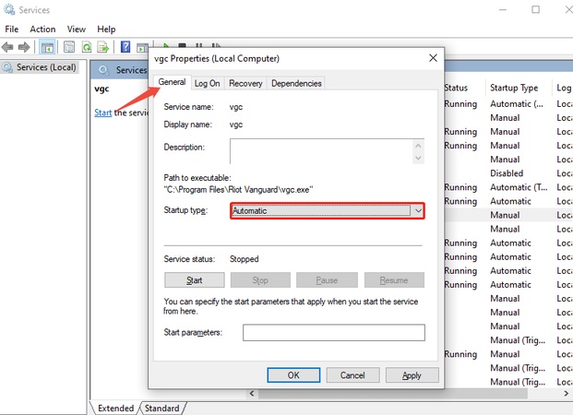Click the Start the service link
Screen dimensions: 573x415
103,113
